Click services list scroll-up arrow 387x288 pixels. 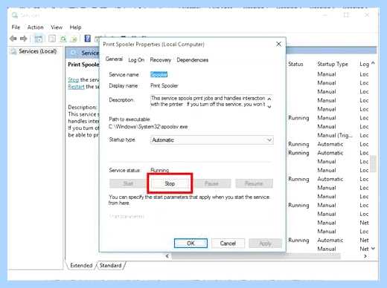pos(373,64)
